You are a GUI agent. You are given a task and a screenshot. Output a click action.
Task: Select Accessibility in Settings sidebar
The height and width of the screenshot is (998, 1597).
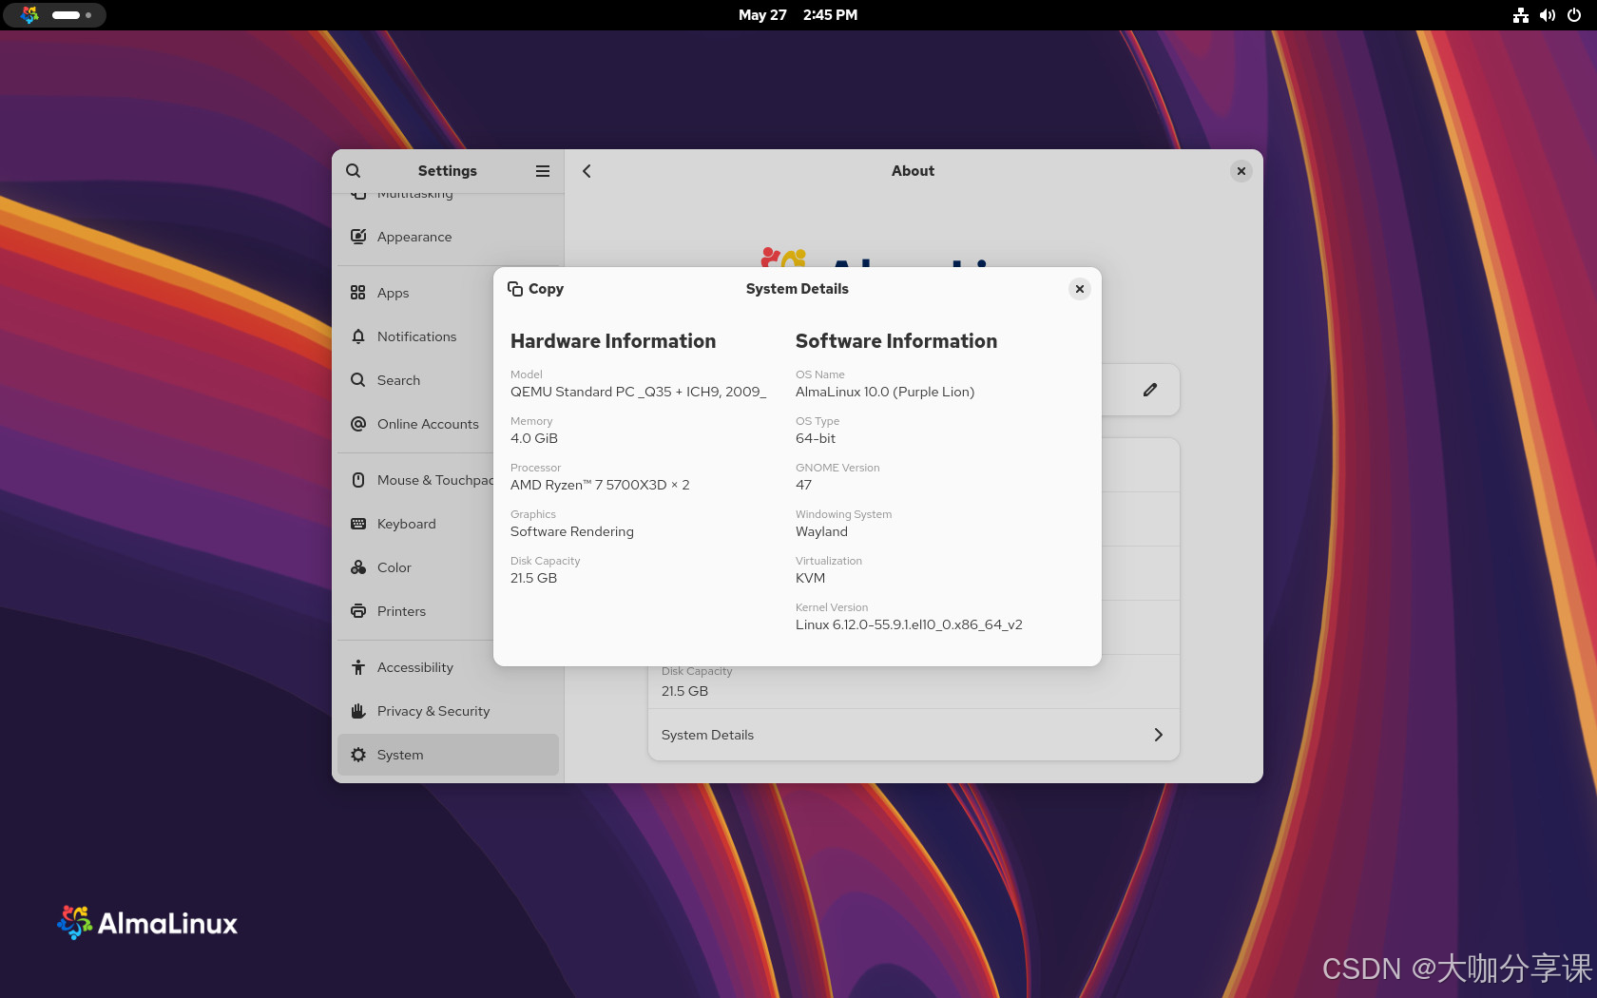[x=448, y=667]
